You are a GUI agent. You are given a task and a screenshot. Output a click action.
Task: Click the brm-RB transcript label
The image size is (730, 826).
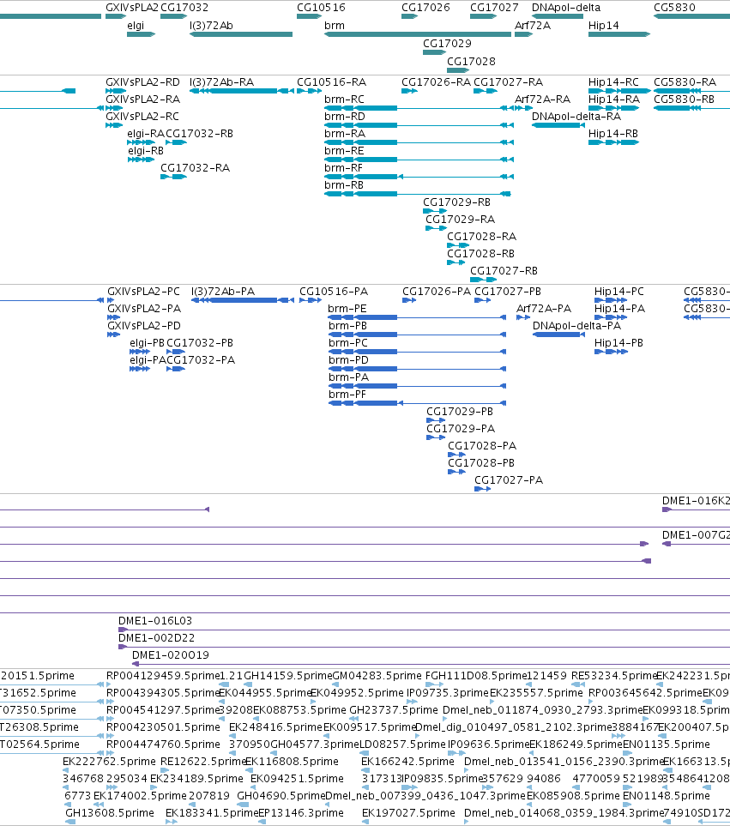coord(344,185)
